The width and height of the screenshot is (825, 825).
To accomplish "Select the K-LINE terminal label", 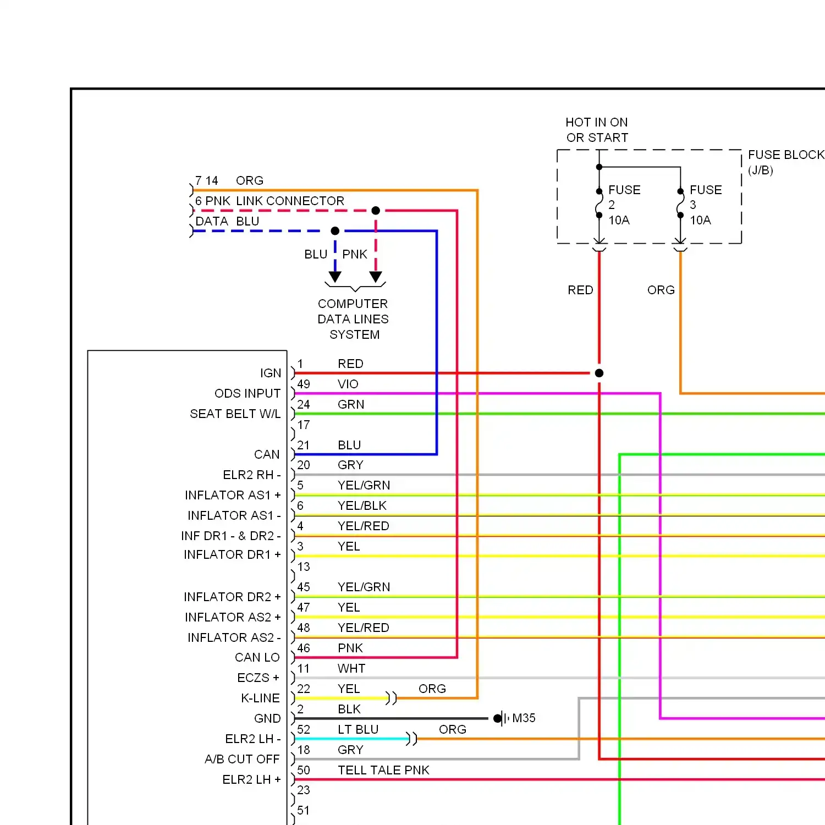I will 261,698.
